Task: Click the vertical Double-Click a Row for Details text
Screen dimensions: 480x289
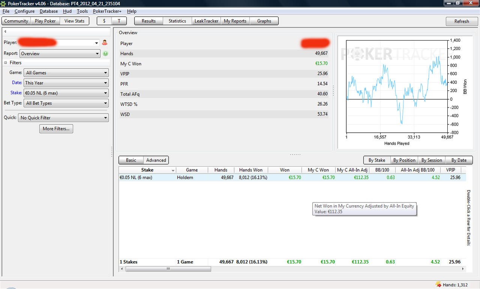Action: pos(468,217)
